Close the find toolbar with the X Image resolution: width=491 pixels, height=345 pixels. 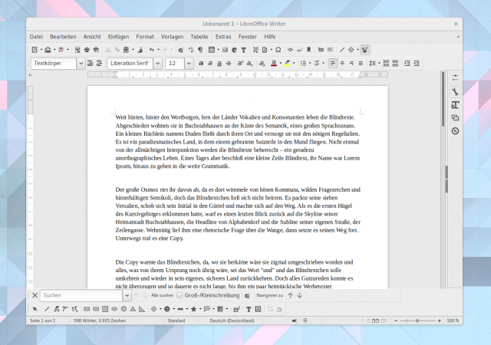(35, 295)
